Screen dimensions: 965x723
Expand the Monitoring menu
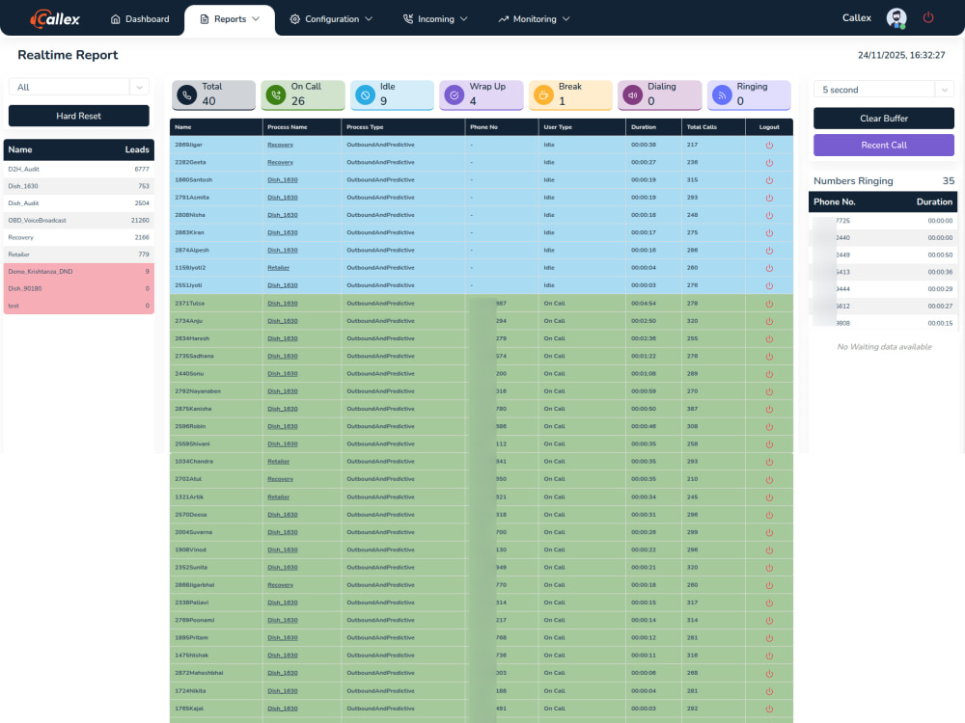(534, 19)
